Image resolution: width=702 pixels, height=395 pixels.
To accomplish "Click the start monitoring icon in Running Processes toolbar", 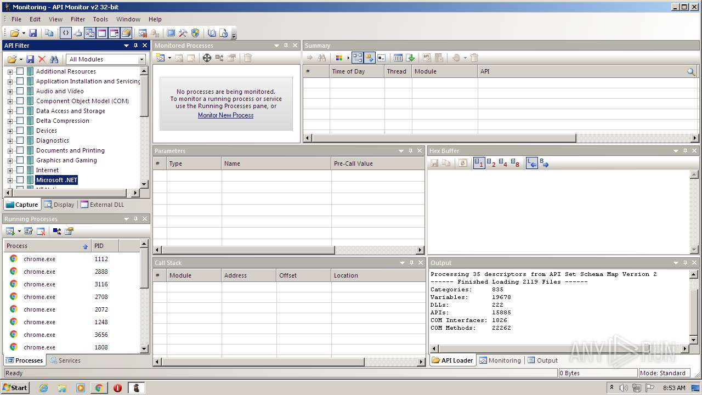I will [x=10, y=231].
